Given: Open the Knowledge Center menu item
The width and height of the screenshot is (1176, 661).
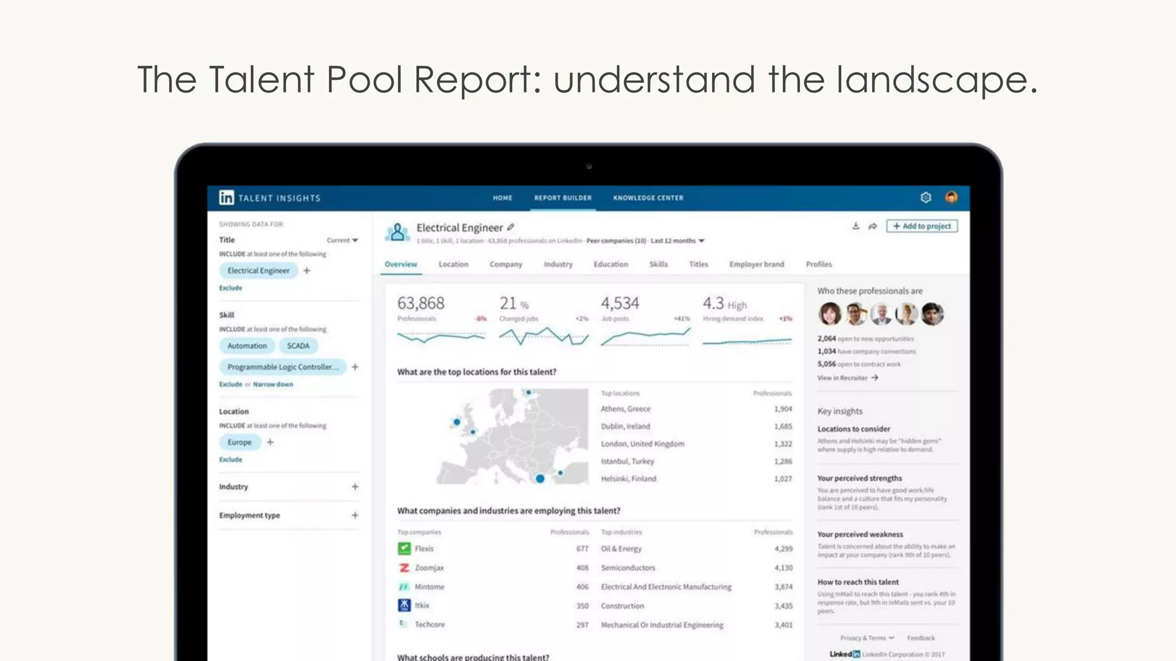Looking at the screenshot, I should (x=648, y=198).
